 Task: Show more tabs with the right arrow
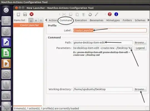pyautogui.click(x=148, y=20)
